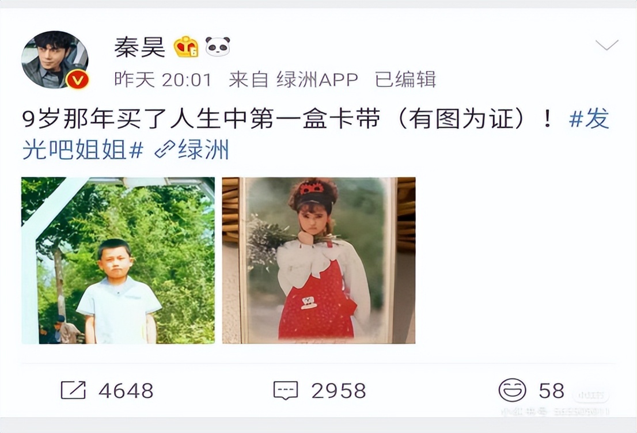Tap the 已编辑 edited label

[405, 79]
